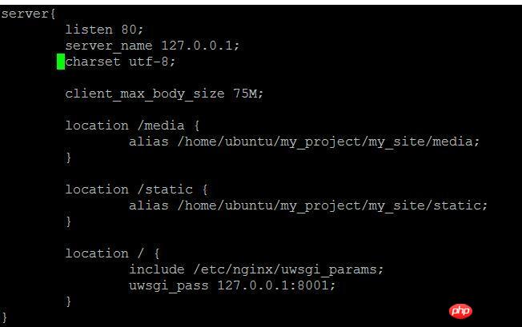Click closing brace of media location block
This screenshot has height=327, width=522.
pyautogui.click(x=68, y=158)
